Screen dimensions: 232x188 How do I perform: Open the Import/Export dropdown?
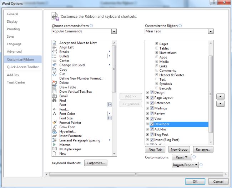[x=185, y=165]
